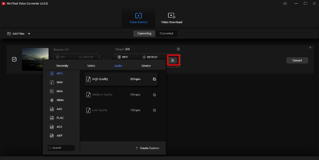Edit the Low Quality preset settings
Image resolution: width=319 pixels, height=160 pixels.
[154, 110]
